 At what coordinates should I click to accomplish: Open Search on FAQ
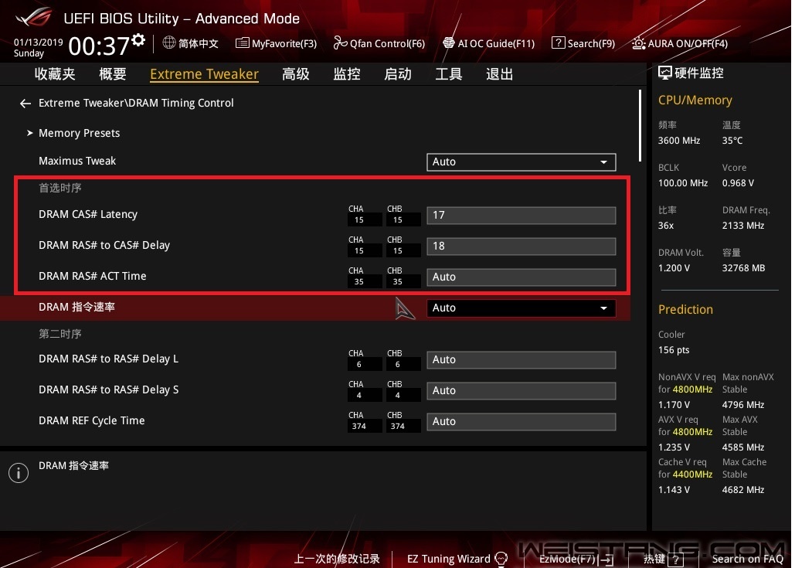(747, 559)
